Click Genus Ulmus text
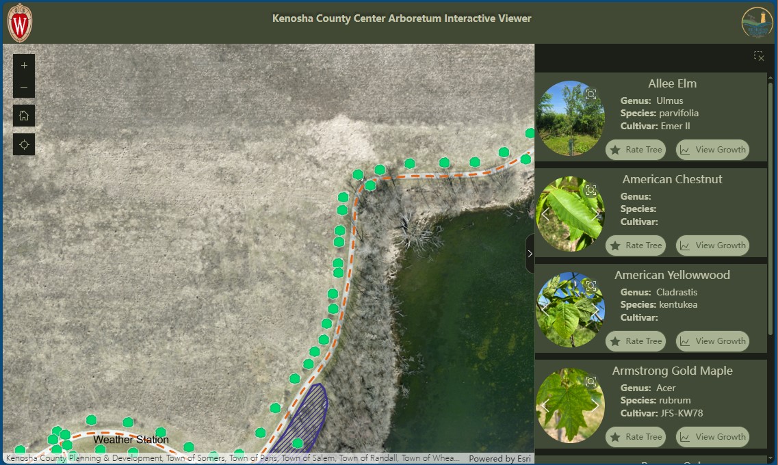Screen dimensions: 778x465 tap(651, 101)
